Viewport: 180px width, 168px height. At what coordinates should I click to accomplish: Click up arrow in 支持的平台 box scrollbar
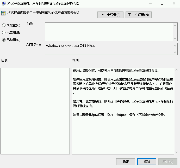click(x=175, y=46)
